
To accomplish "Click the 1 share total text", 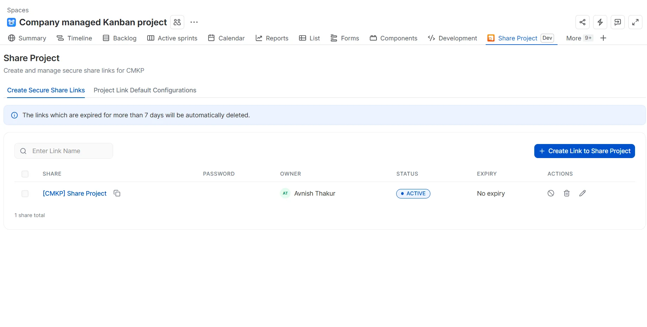I will 30,215.
